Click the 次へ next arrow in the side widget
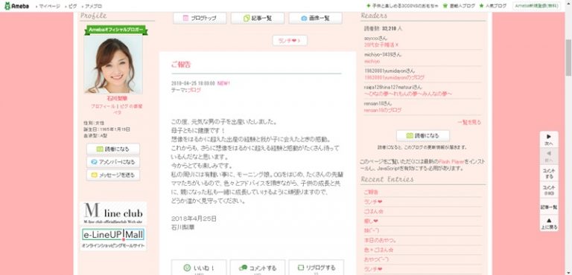 [x=549, y=140]
